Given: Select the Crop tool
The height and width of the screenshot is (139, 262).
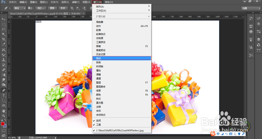Looking at the screenshot, I should click(x=3, y=39).
